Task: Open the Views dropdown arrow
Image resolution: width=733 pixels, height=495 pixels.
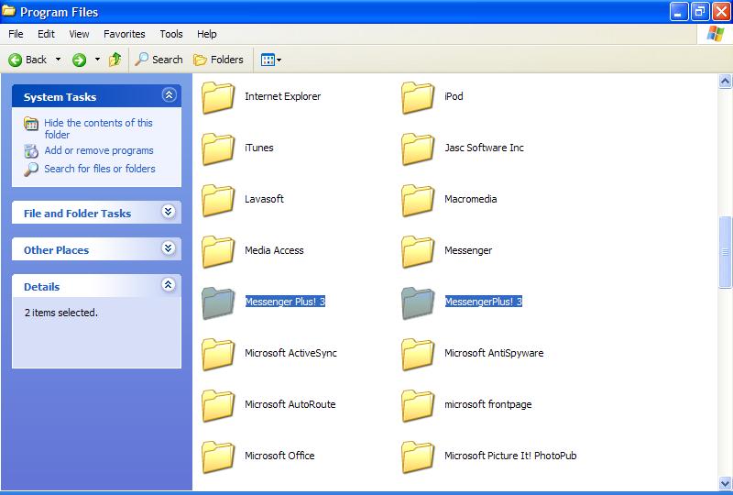Action: (x=279, y=60)
